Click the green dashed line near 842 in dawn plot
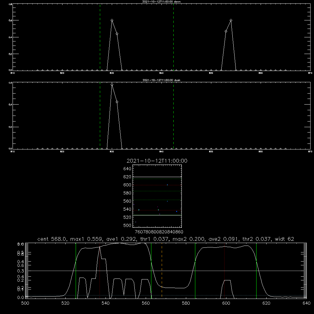The width and height of the screenshot is (314, 314). click(x=173, y=37)
